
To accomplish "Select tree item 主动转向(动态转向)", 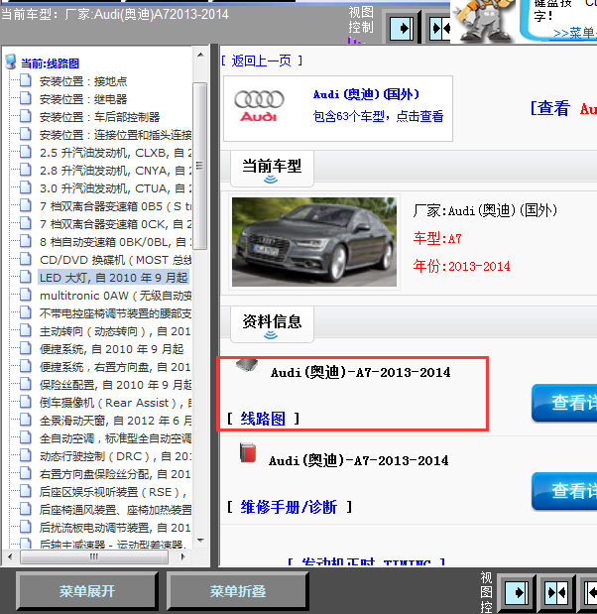I will pos(115,331).
